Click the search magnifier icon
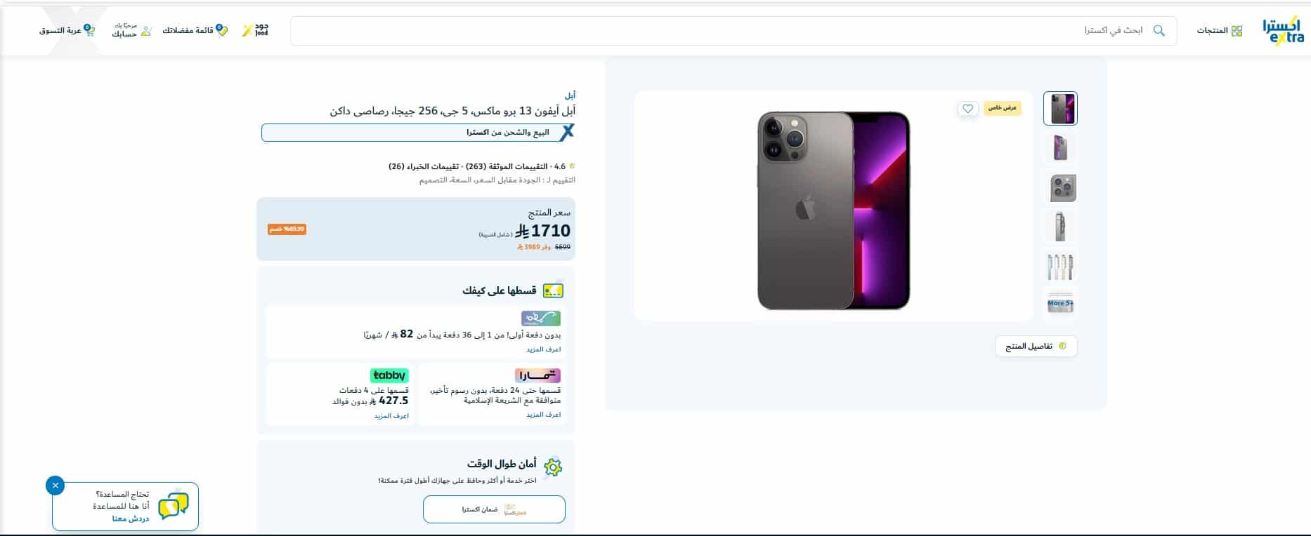1311x536 pixels. (x=1159, y=31)
